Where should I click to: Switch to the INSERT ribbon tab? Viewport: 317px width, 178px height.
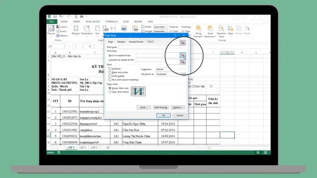(77, 22)
